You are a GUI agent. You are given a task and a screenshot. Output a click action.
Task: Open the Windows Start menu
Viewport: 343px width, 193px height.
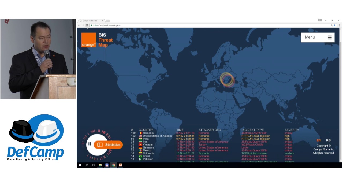point(80,165)
